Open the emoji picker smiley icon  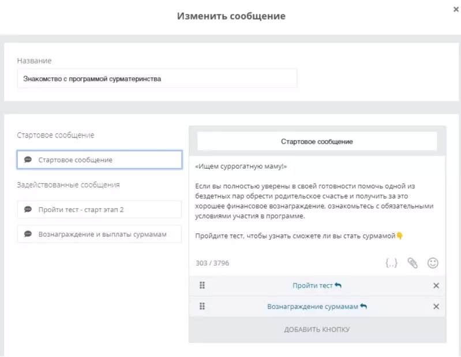[x=433, y=263]
